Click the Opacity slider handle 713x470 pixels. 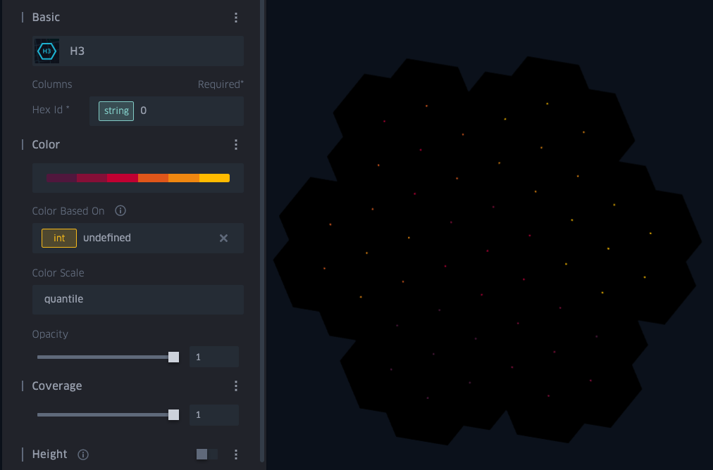(x=173, y=357)
